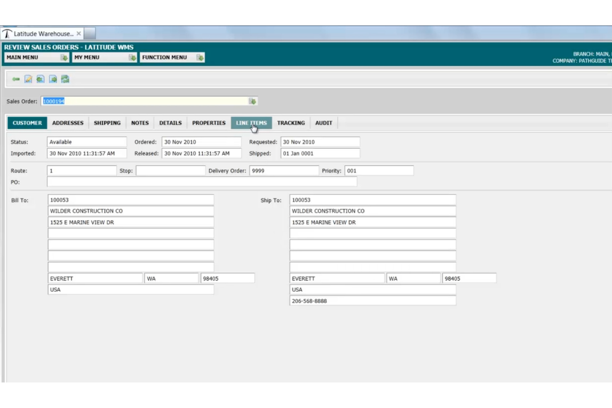The width and height of the screenshot is (612, 408).
Task: Select the edit pencil icon
Action: [x=28, y=79]
